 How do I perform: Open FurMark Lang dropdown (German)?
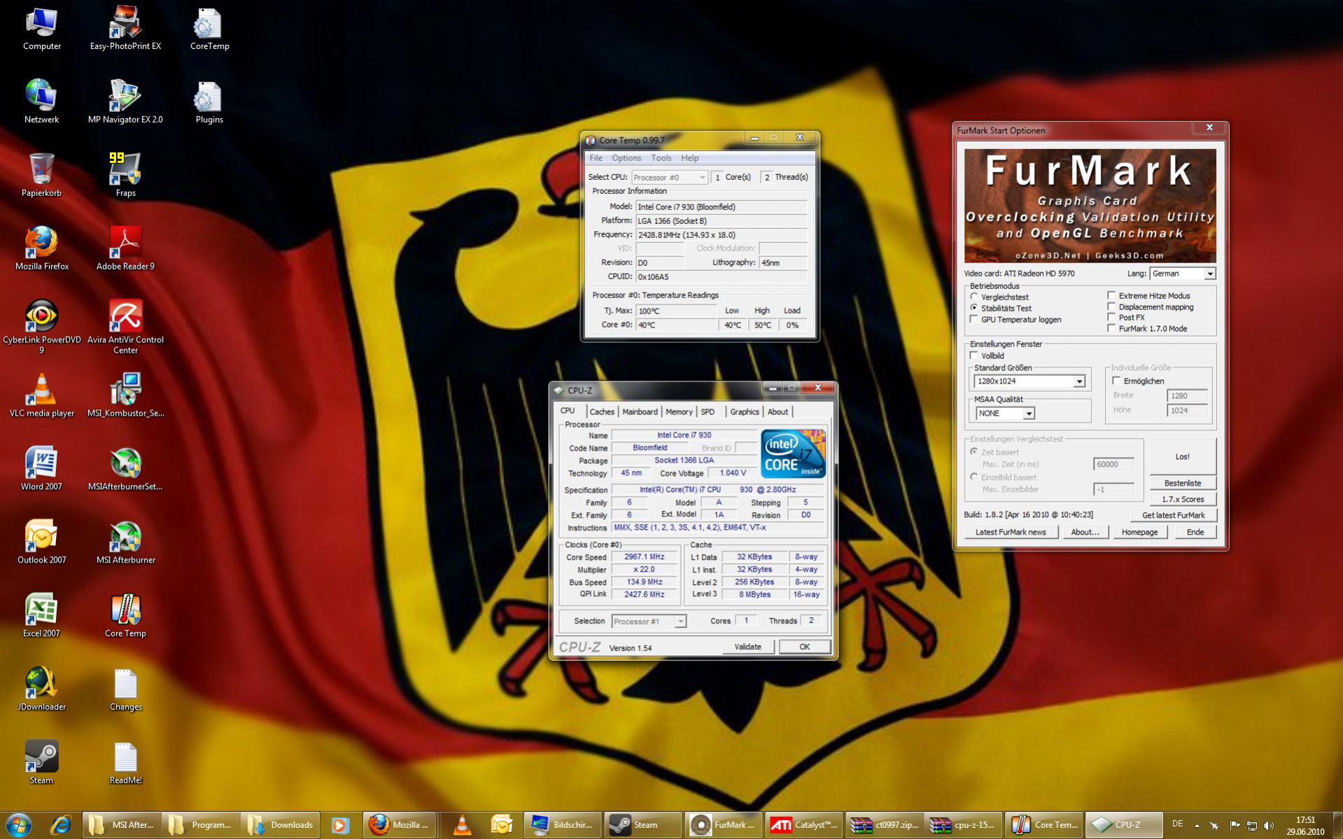(1182, 274)
